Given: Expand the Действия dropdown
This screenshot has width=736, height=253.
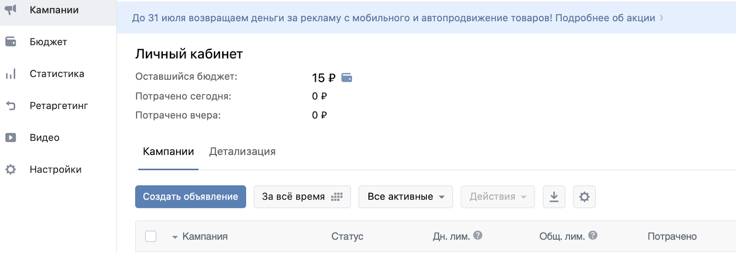Looking at the screenshot, I should [x=498, y=197].
